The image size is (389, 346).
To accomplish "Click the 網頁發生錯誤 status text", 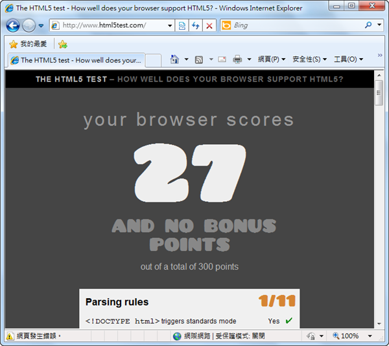I will [x=38, y=336].
